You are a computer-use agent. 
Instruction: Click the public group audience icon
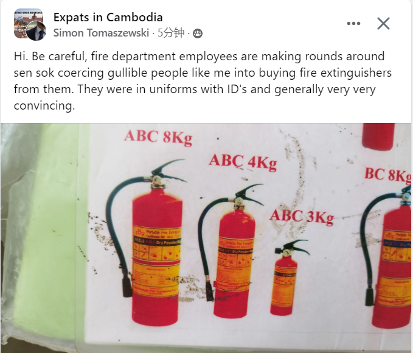click(198, 33)
